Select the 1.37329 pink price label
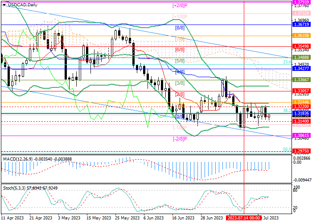312x223 pixels. (302, 13)
